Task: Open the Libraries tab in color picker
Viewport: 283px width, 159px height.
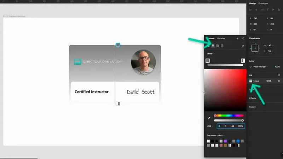Action: (221, 38)
